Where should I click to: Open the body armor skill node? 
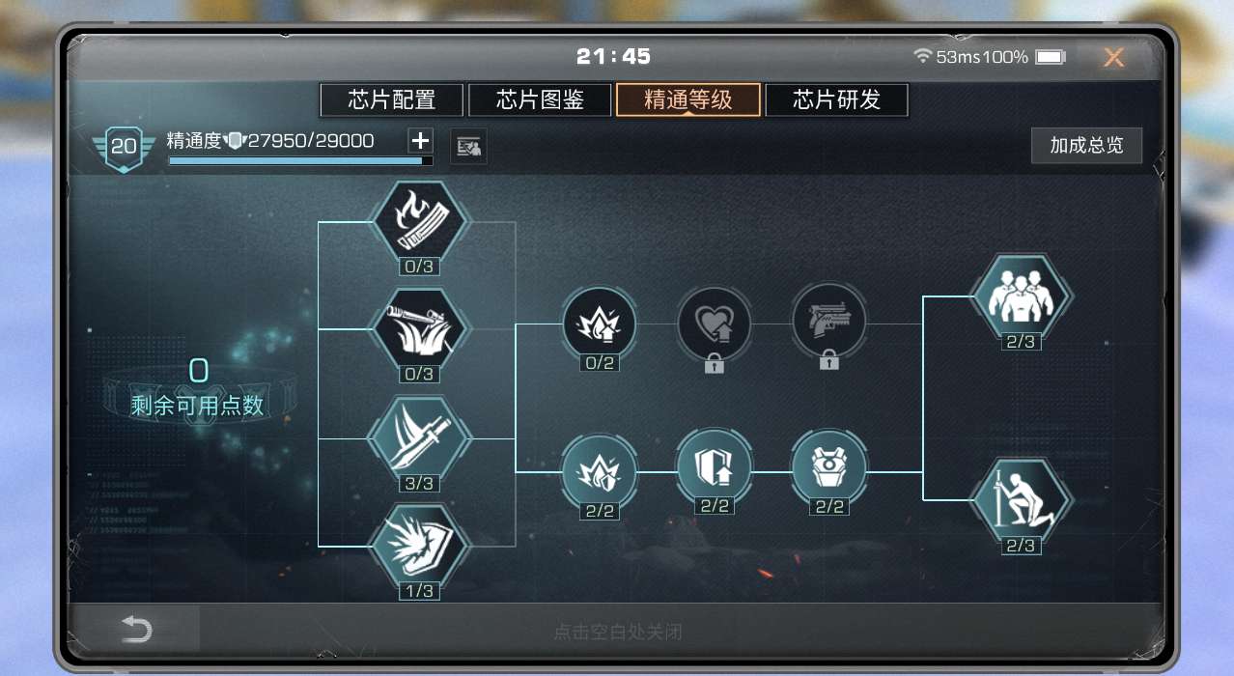point(829,466)
